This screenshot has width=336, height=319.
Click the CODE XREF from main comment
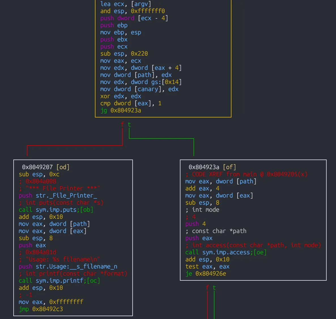246,174
